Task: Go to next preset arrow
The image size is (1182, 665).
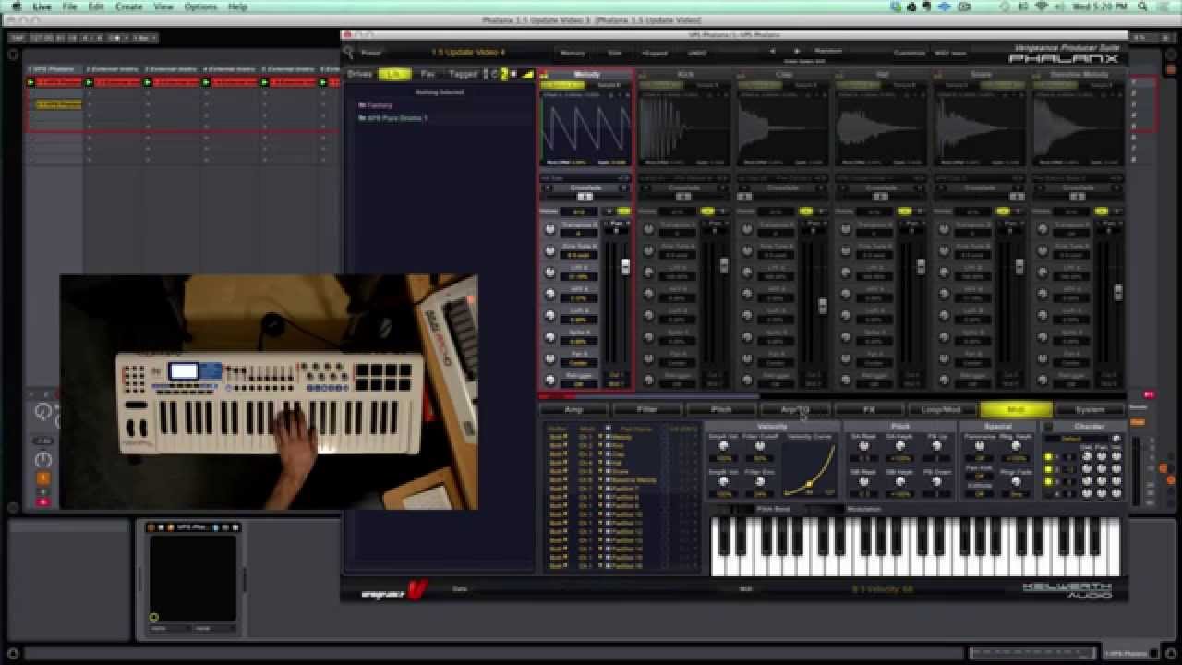Action: tap(797, 52)
